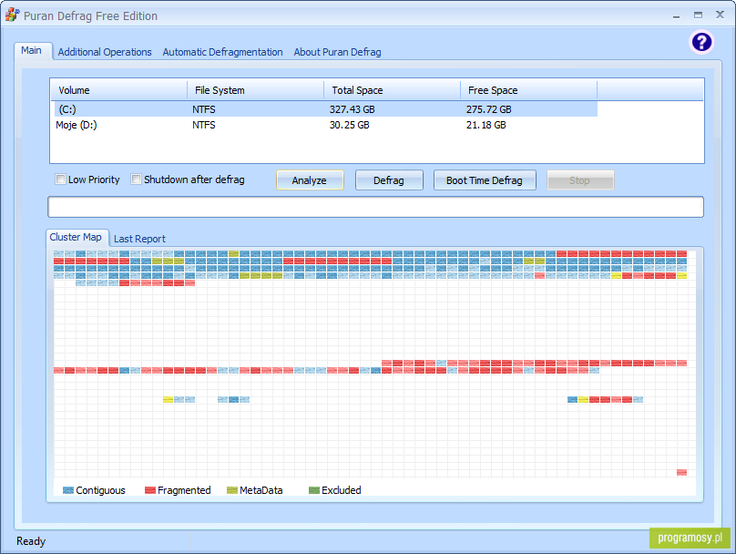Click the MetaData yellow legend swatch
The height and width of the screenshot is (554, 736).
(232, 490)
